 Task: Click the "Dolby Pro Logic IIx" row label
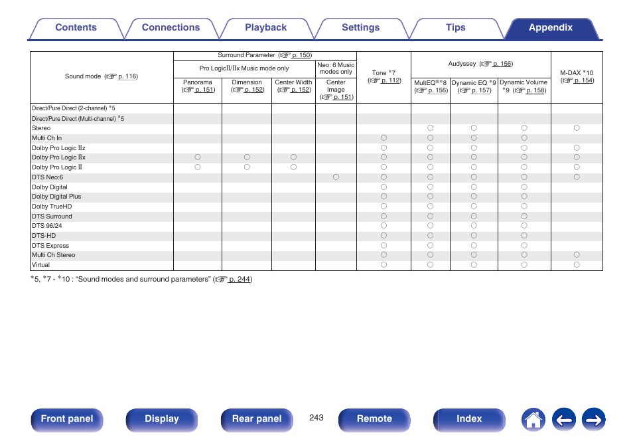tap(58, 157)
